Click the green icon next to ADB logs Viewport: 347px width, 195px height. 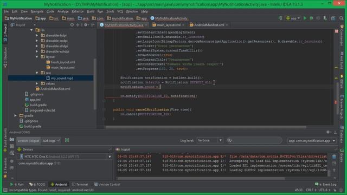pyautogui.click(x=67, y=140)
